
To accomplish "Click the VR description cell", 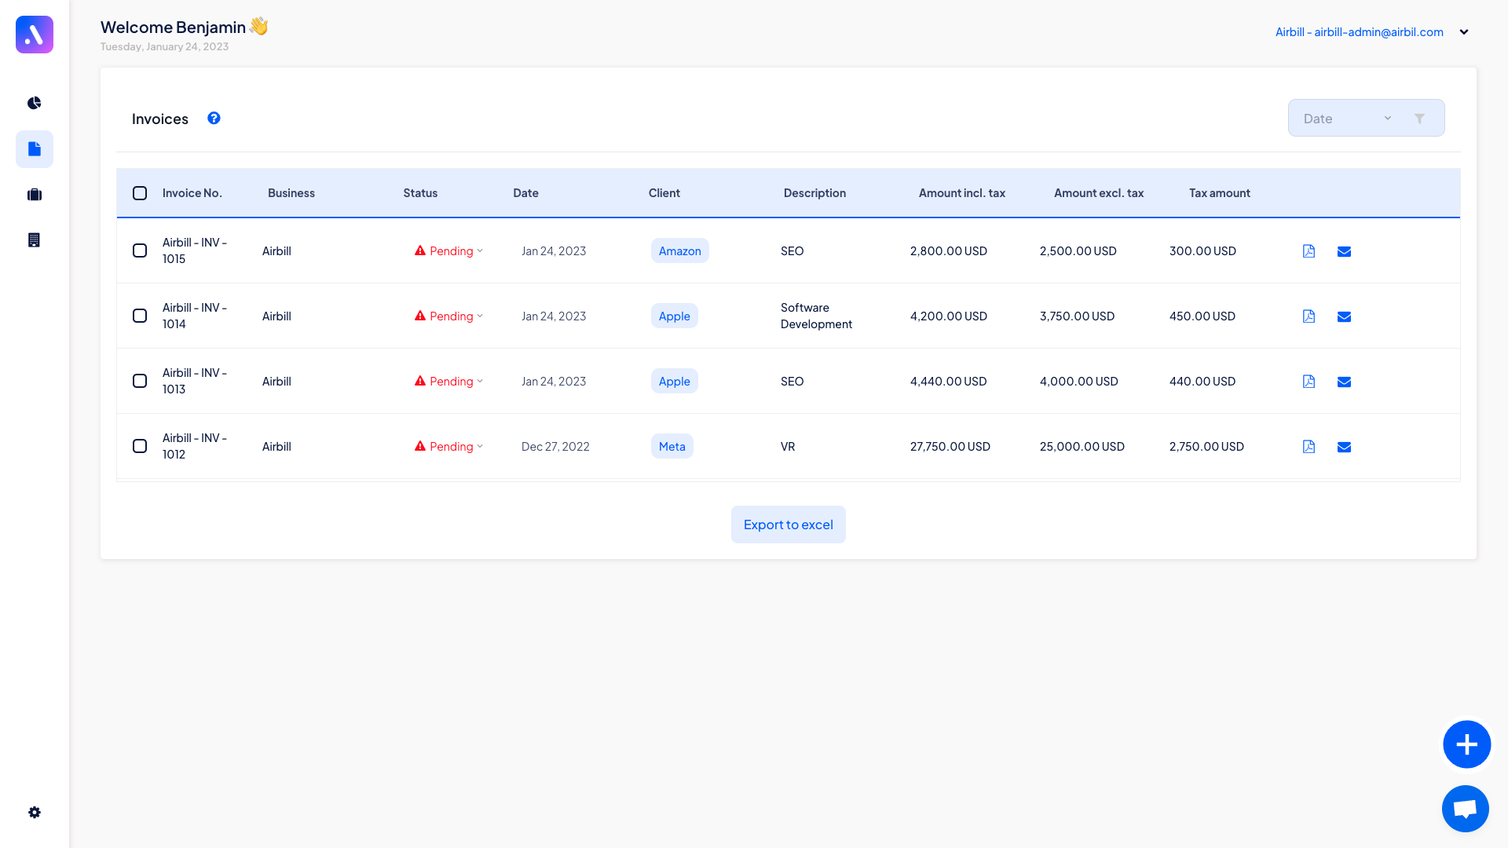I will coord(788,446).
